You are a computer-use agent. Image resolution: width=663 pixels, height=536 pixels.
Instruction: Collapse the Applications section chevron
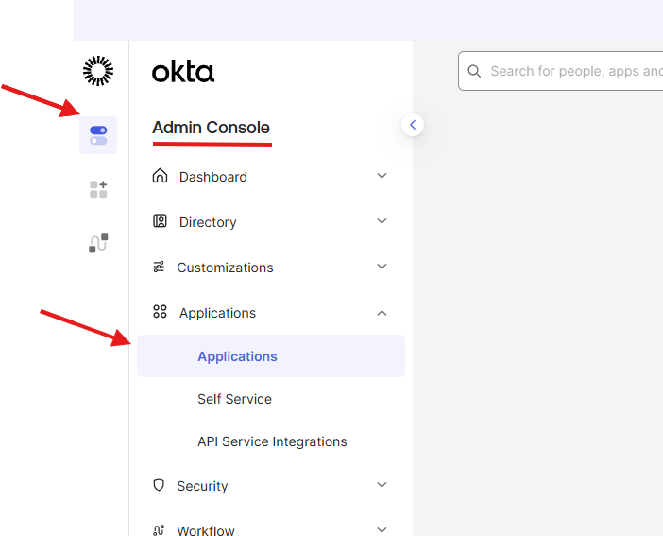tap(382, 313)
